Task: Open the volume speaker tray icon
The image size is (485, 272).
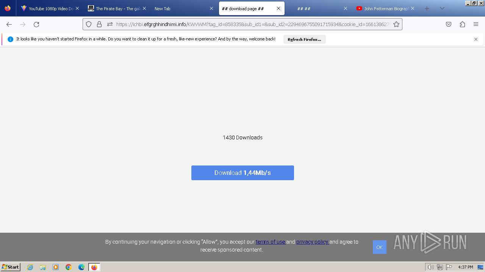Action: pyautogui.click(x=430, y=267)
